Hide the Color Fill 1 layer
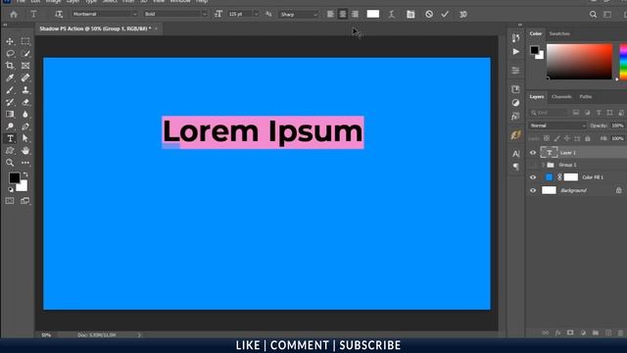 [533, 177]
